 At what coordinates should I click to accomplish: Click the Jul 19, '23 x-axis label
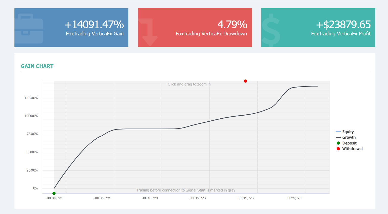tap(246, 198)
